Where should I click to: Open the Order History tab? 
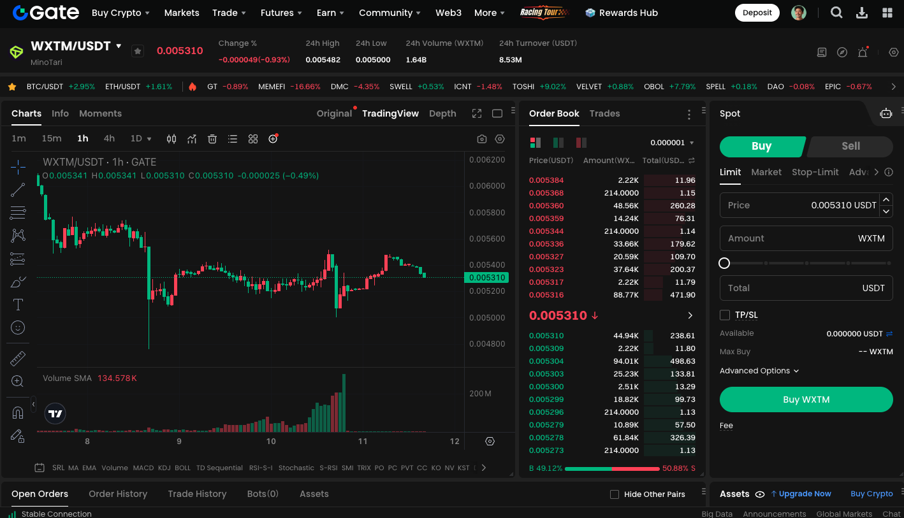pos(118,494)
